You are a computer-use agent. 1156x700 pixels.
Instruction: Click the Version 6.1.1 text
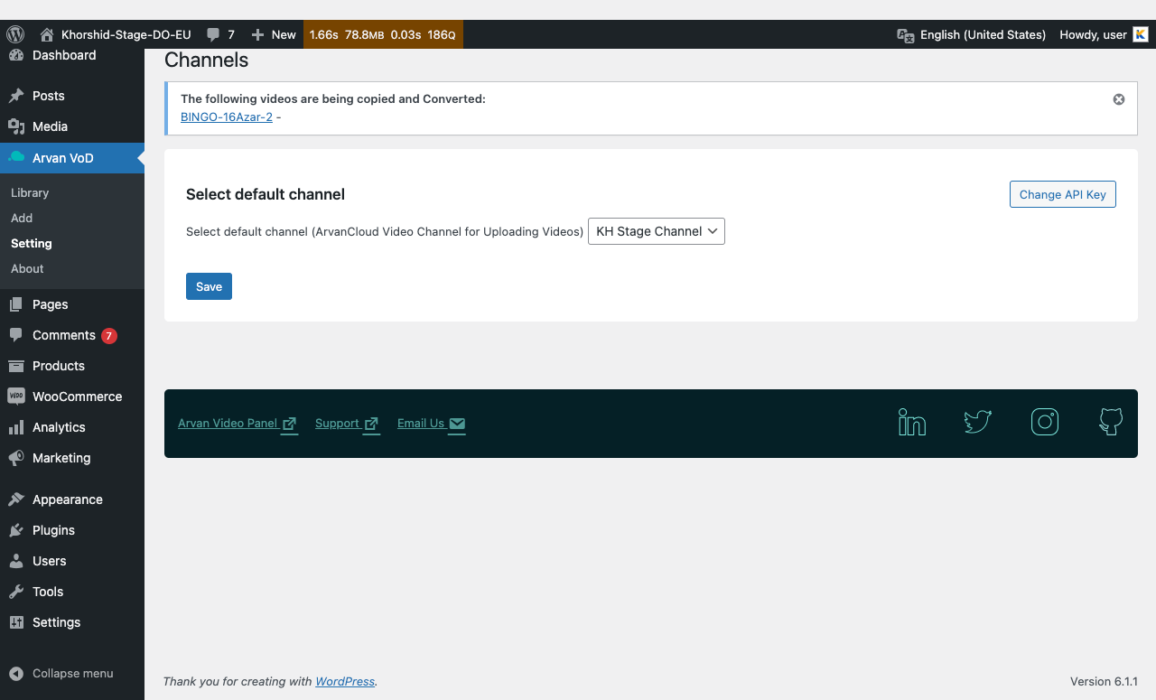point(1104,682)
